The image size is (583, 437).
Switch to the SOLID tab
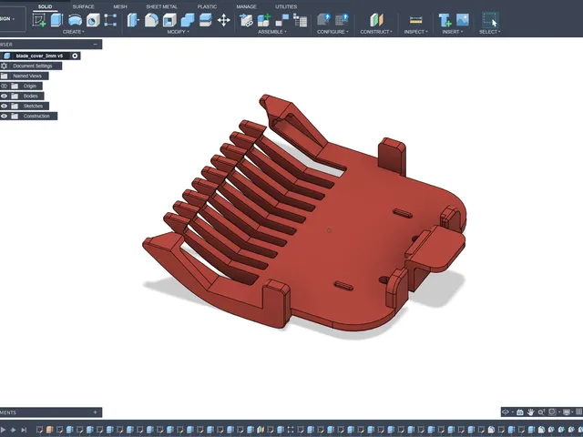pyautogui.click(x=45, y=6)
